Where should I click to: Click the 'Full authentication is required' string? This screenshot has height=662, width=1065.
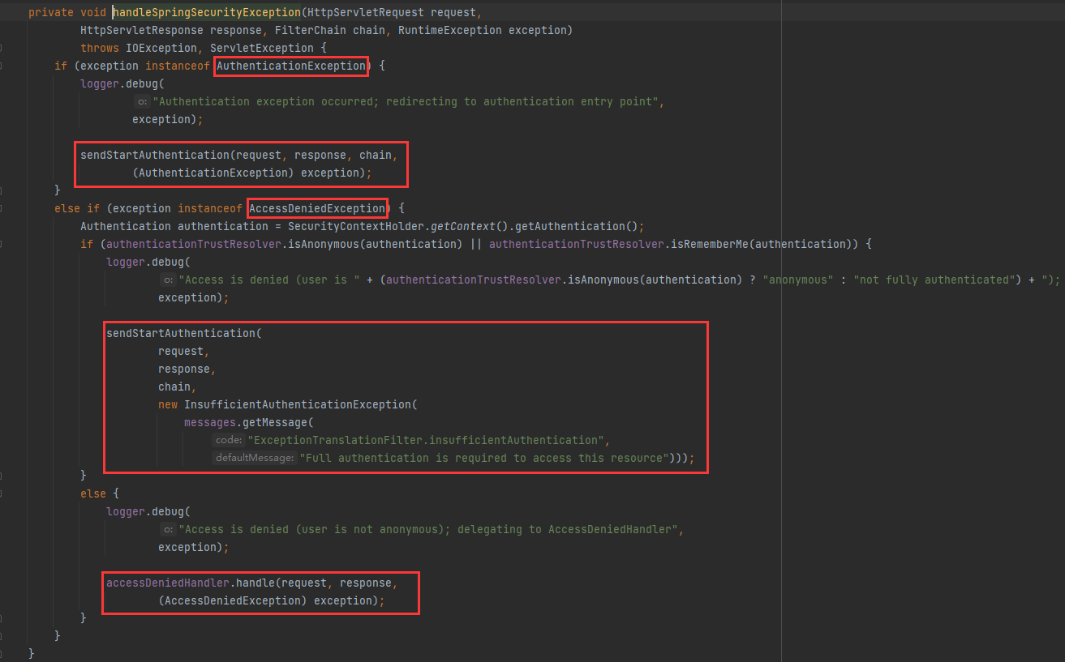485,458
